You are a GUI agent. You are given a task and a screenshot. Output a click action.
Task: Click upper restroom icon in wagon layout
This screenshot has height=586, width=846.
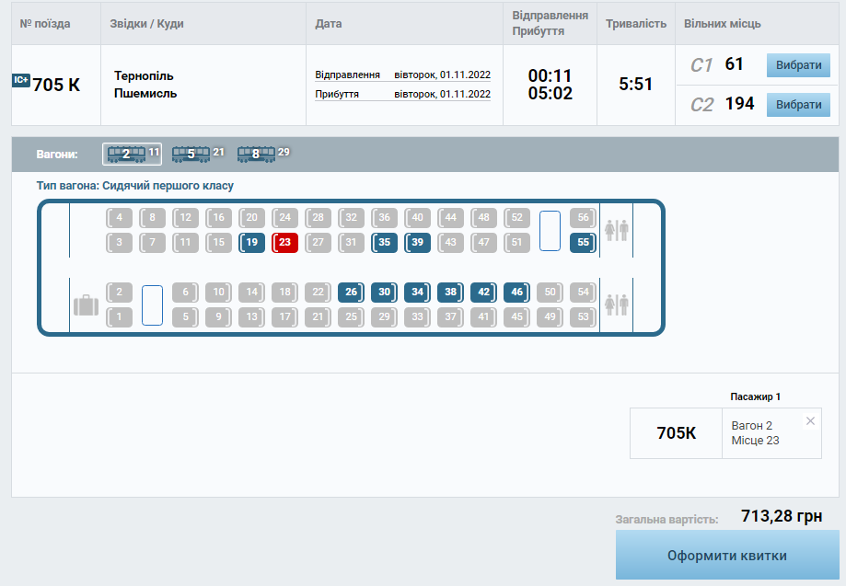[616, 230]
